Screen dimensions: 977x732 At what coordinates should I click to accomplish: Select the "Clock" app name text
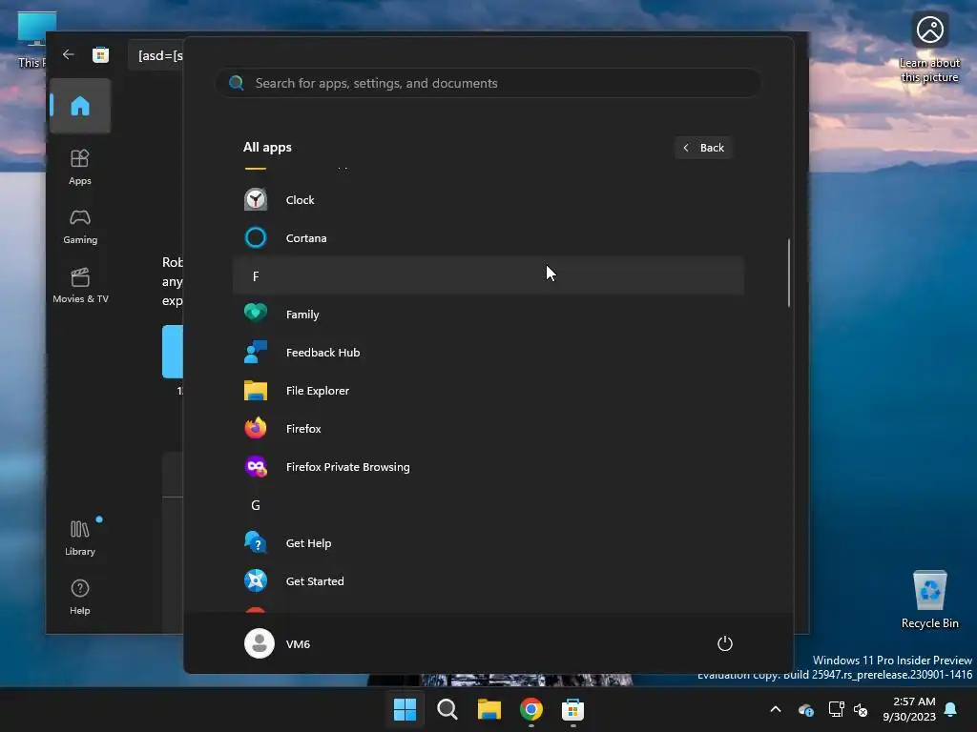pos(300,200)
